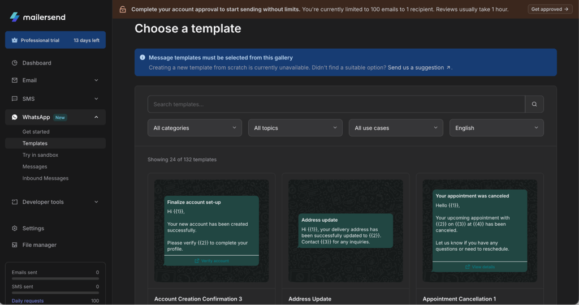The image size is (579, 305).
Task: Expand the SMS menu chevron
Action: (x=96, y=98)
